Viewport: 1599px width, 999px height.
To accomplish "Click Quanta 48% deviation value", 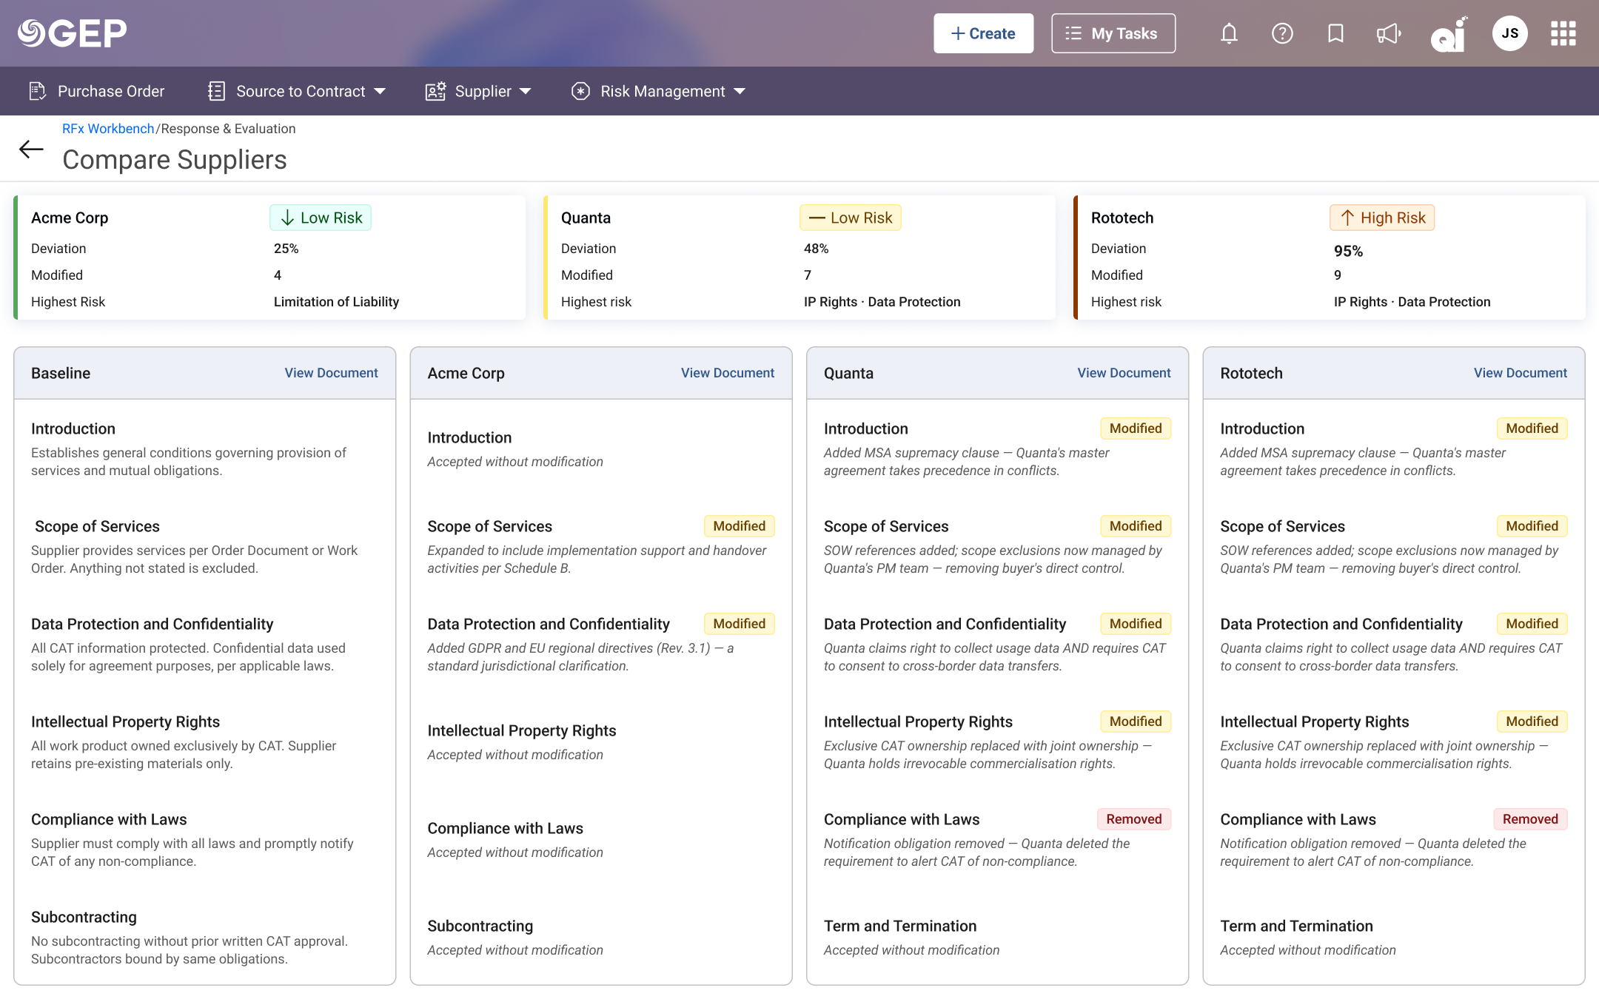I will point(817,249).
